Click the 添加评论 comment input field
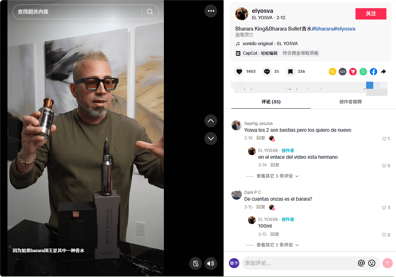The height and width of the screenshot is (277, 396). coord(299,263)
